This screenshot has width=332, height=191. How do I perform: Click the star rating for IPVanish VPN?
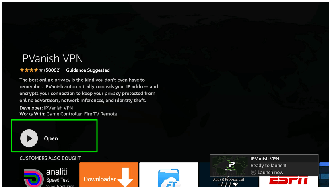tap(31, 70)
